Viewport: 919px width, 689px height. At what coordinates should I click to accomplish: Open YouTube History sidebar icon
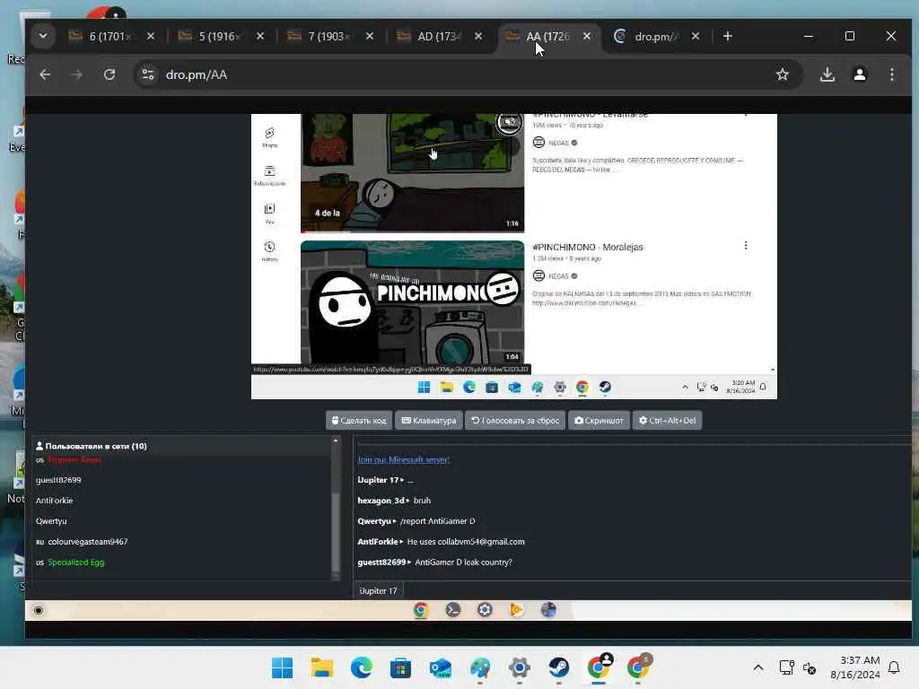[269, 251]
